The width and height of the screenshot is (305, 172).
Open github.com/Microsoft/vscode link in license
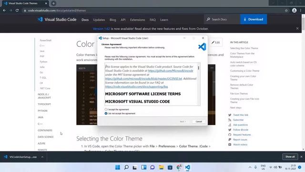171,71
